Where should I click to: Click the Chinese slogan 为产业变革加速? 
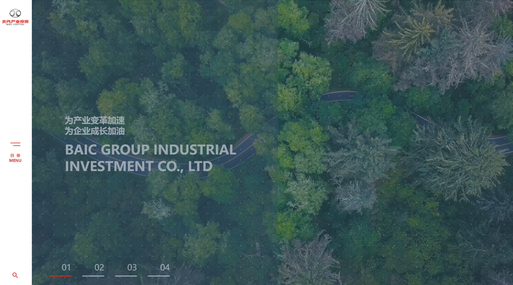[x=95, y=120]
